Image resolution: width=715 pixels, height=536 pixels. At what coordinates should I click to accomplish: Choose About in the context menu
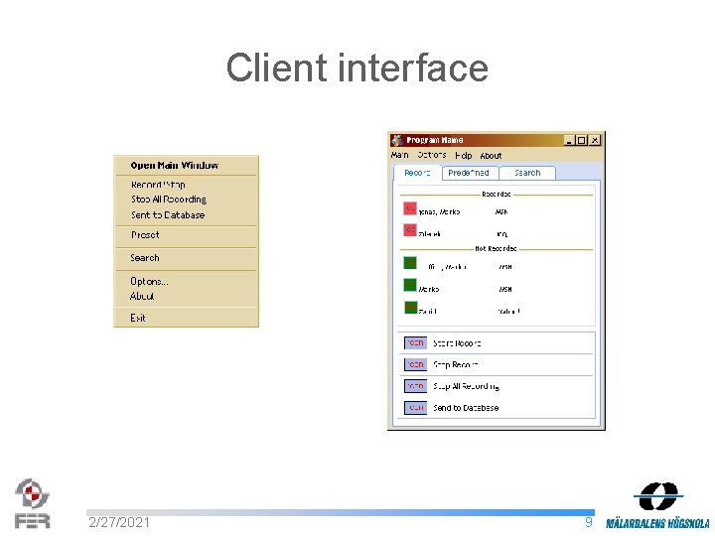point(142,296)
